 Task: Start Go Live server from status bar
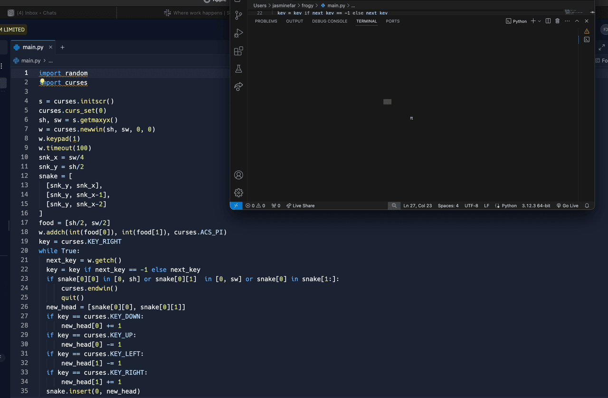point(568,206)
